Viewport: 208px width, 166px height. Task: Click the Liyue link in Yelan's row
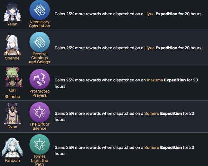[149, 14]
